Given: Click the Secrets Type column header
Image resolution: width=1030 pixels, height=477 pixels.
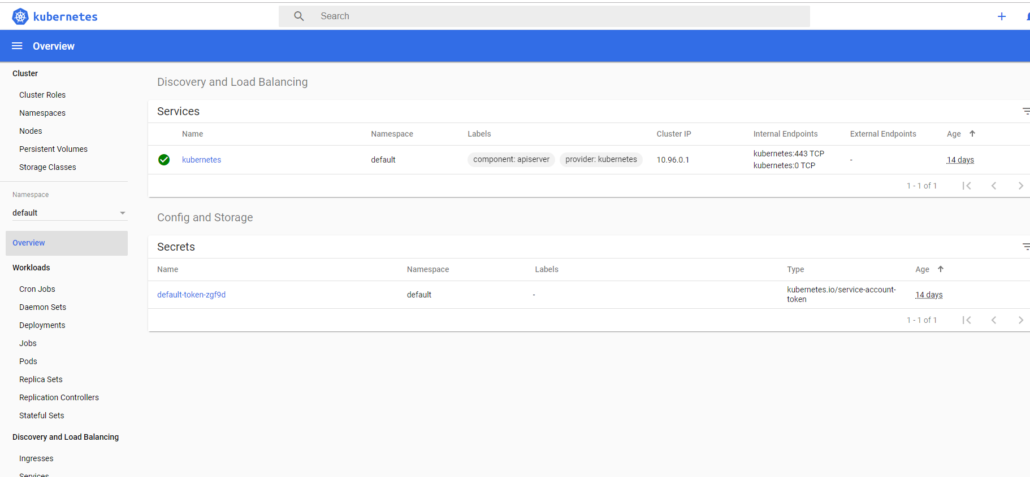Looking at the screenshot, I should (x=795, y=269).
